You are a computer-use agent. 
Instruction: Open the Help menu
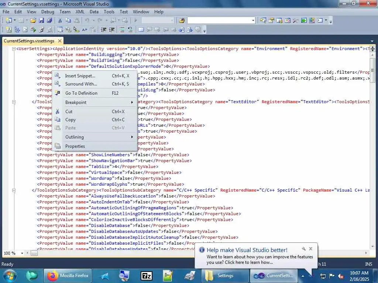pos(159,12)
